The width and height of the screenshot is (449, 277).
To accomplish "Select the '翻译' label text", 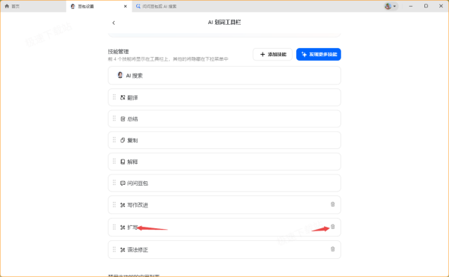I will tap(132, 97).
